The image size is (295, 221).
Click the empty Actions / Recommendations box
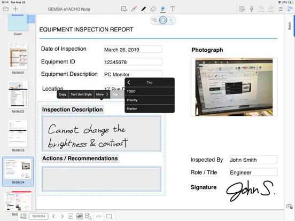click(102, 179)
